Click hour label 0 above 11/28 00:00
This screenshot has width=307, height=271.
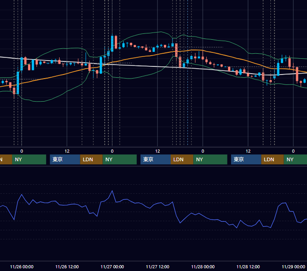pos(203,151)
